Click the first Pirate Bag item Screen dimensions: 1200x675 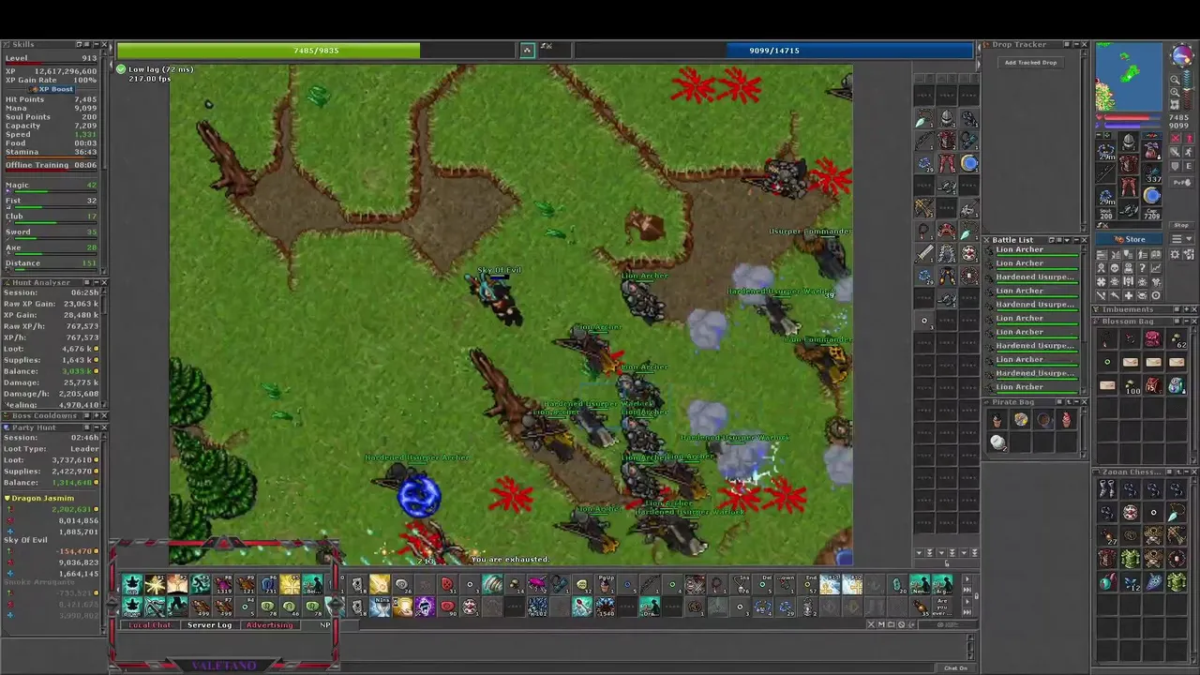tap(997, 420)
